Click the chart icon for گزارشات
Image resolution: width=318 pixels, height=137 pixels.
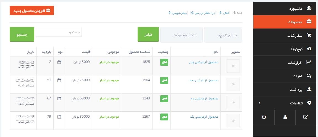click(x=309, y=62)
